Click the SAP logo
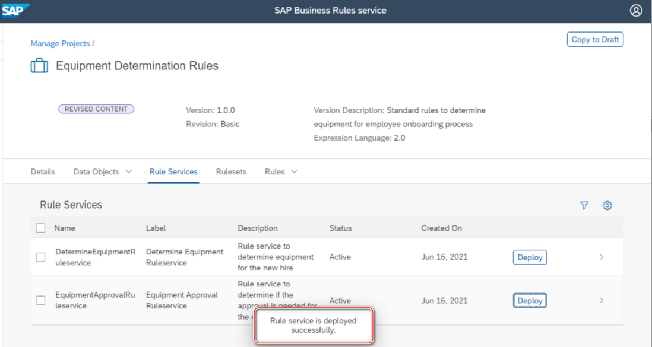The image size is (652, 347). pyautogui.click(x=15, y=11)
